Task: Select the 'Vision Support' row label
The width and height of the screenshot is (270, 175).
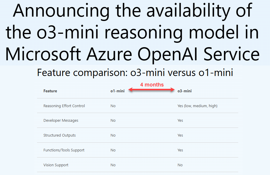Action: (56, 165)
